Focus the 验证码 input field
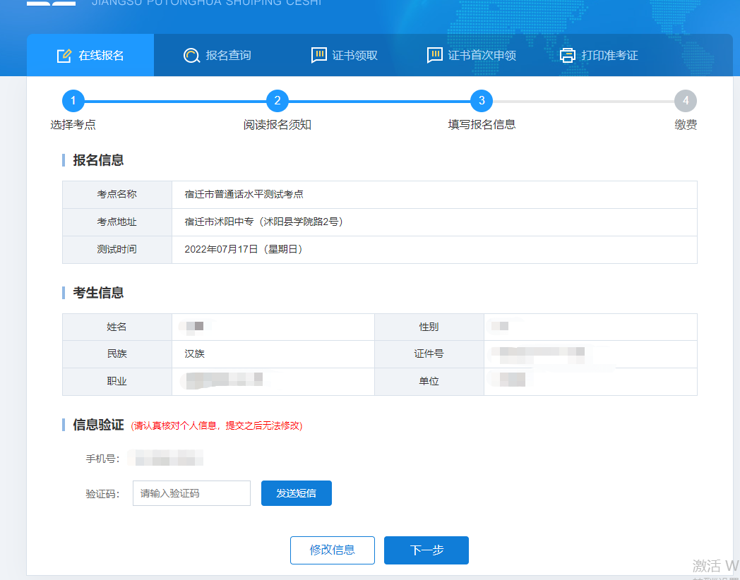The image size is (740, 580). [x=191, y=493]
